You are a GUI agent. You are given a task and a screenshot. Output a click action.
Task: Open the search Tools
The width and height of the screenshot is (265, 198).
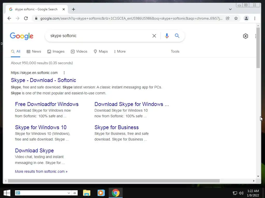click(x=175, y=52)
